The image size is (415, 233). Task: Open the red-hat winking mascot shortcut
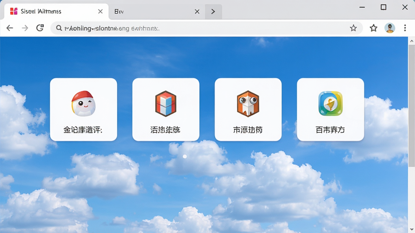83,109
